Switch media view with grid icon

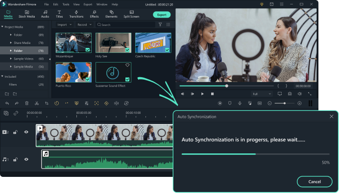pos(168,24)
